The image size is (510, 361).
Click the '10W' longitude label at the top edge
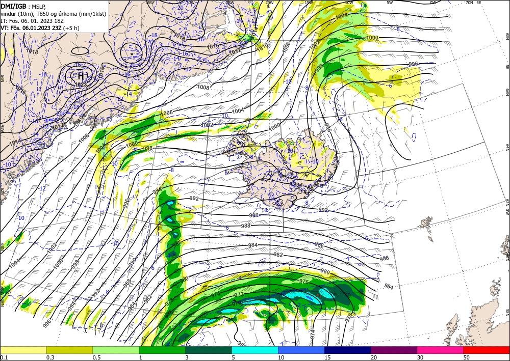click(x=349, y=3)
